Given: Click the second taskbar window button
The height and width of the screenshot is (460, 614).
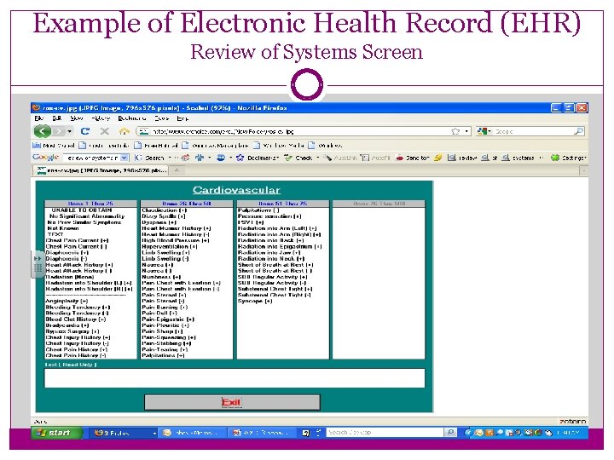Looking at the screenshot, I should point(192,433).
